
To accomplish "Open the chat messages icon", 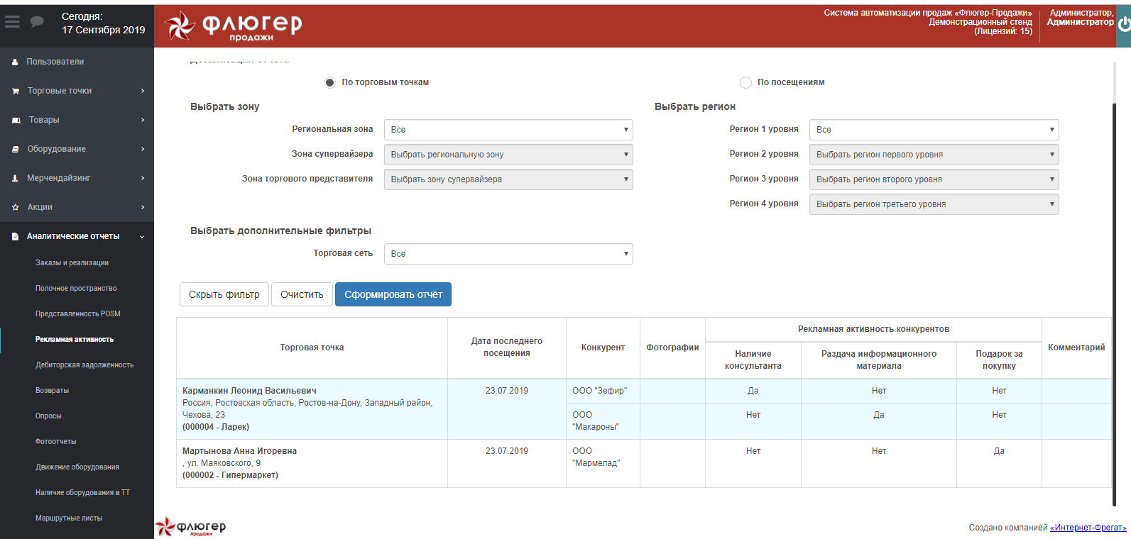I will click(x=37, y=22).
